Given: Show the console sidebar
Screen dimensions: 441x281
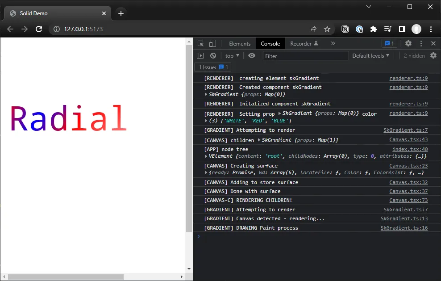Looking at the screenshot, I should pyautogui.click(x=200, y=55).
